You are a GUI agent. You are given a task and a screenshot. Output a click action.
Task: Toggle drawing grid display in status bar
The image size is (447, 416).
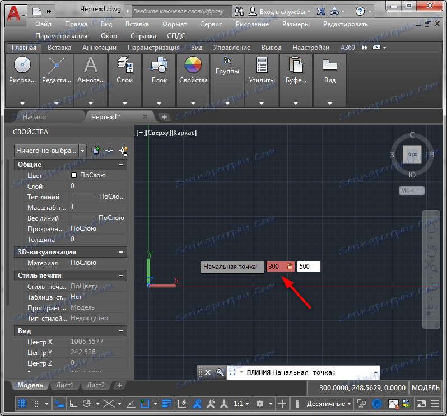click(22, 404)
